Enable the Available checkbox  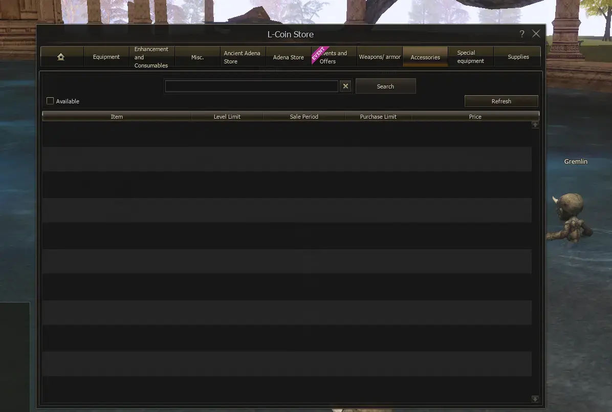pos(50,101)
